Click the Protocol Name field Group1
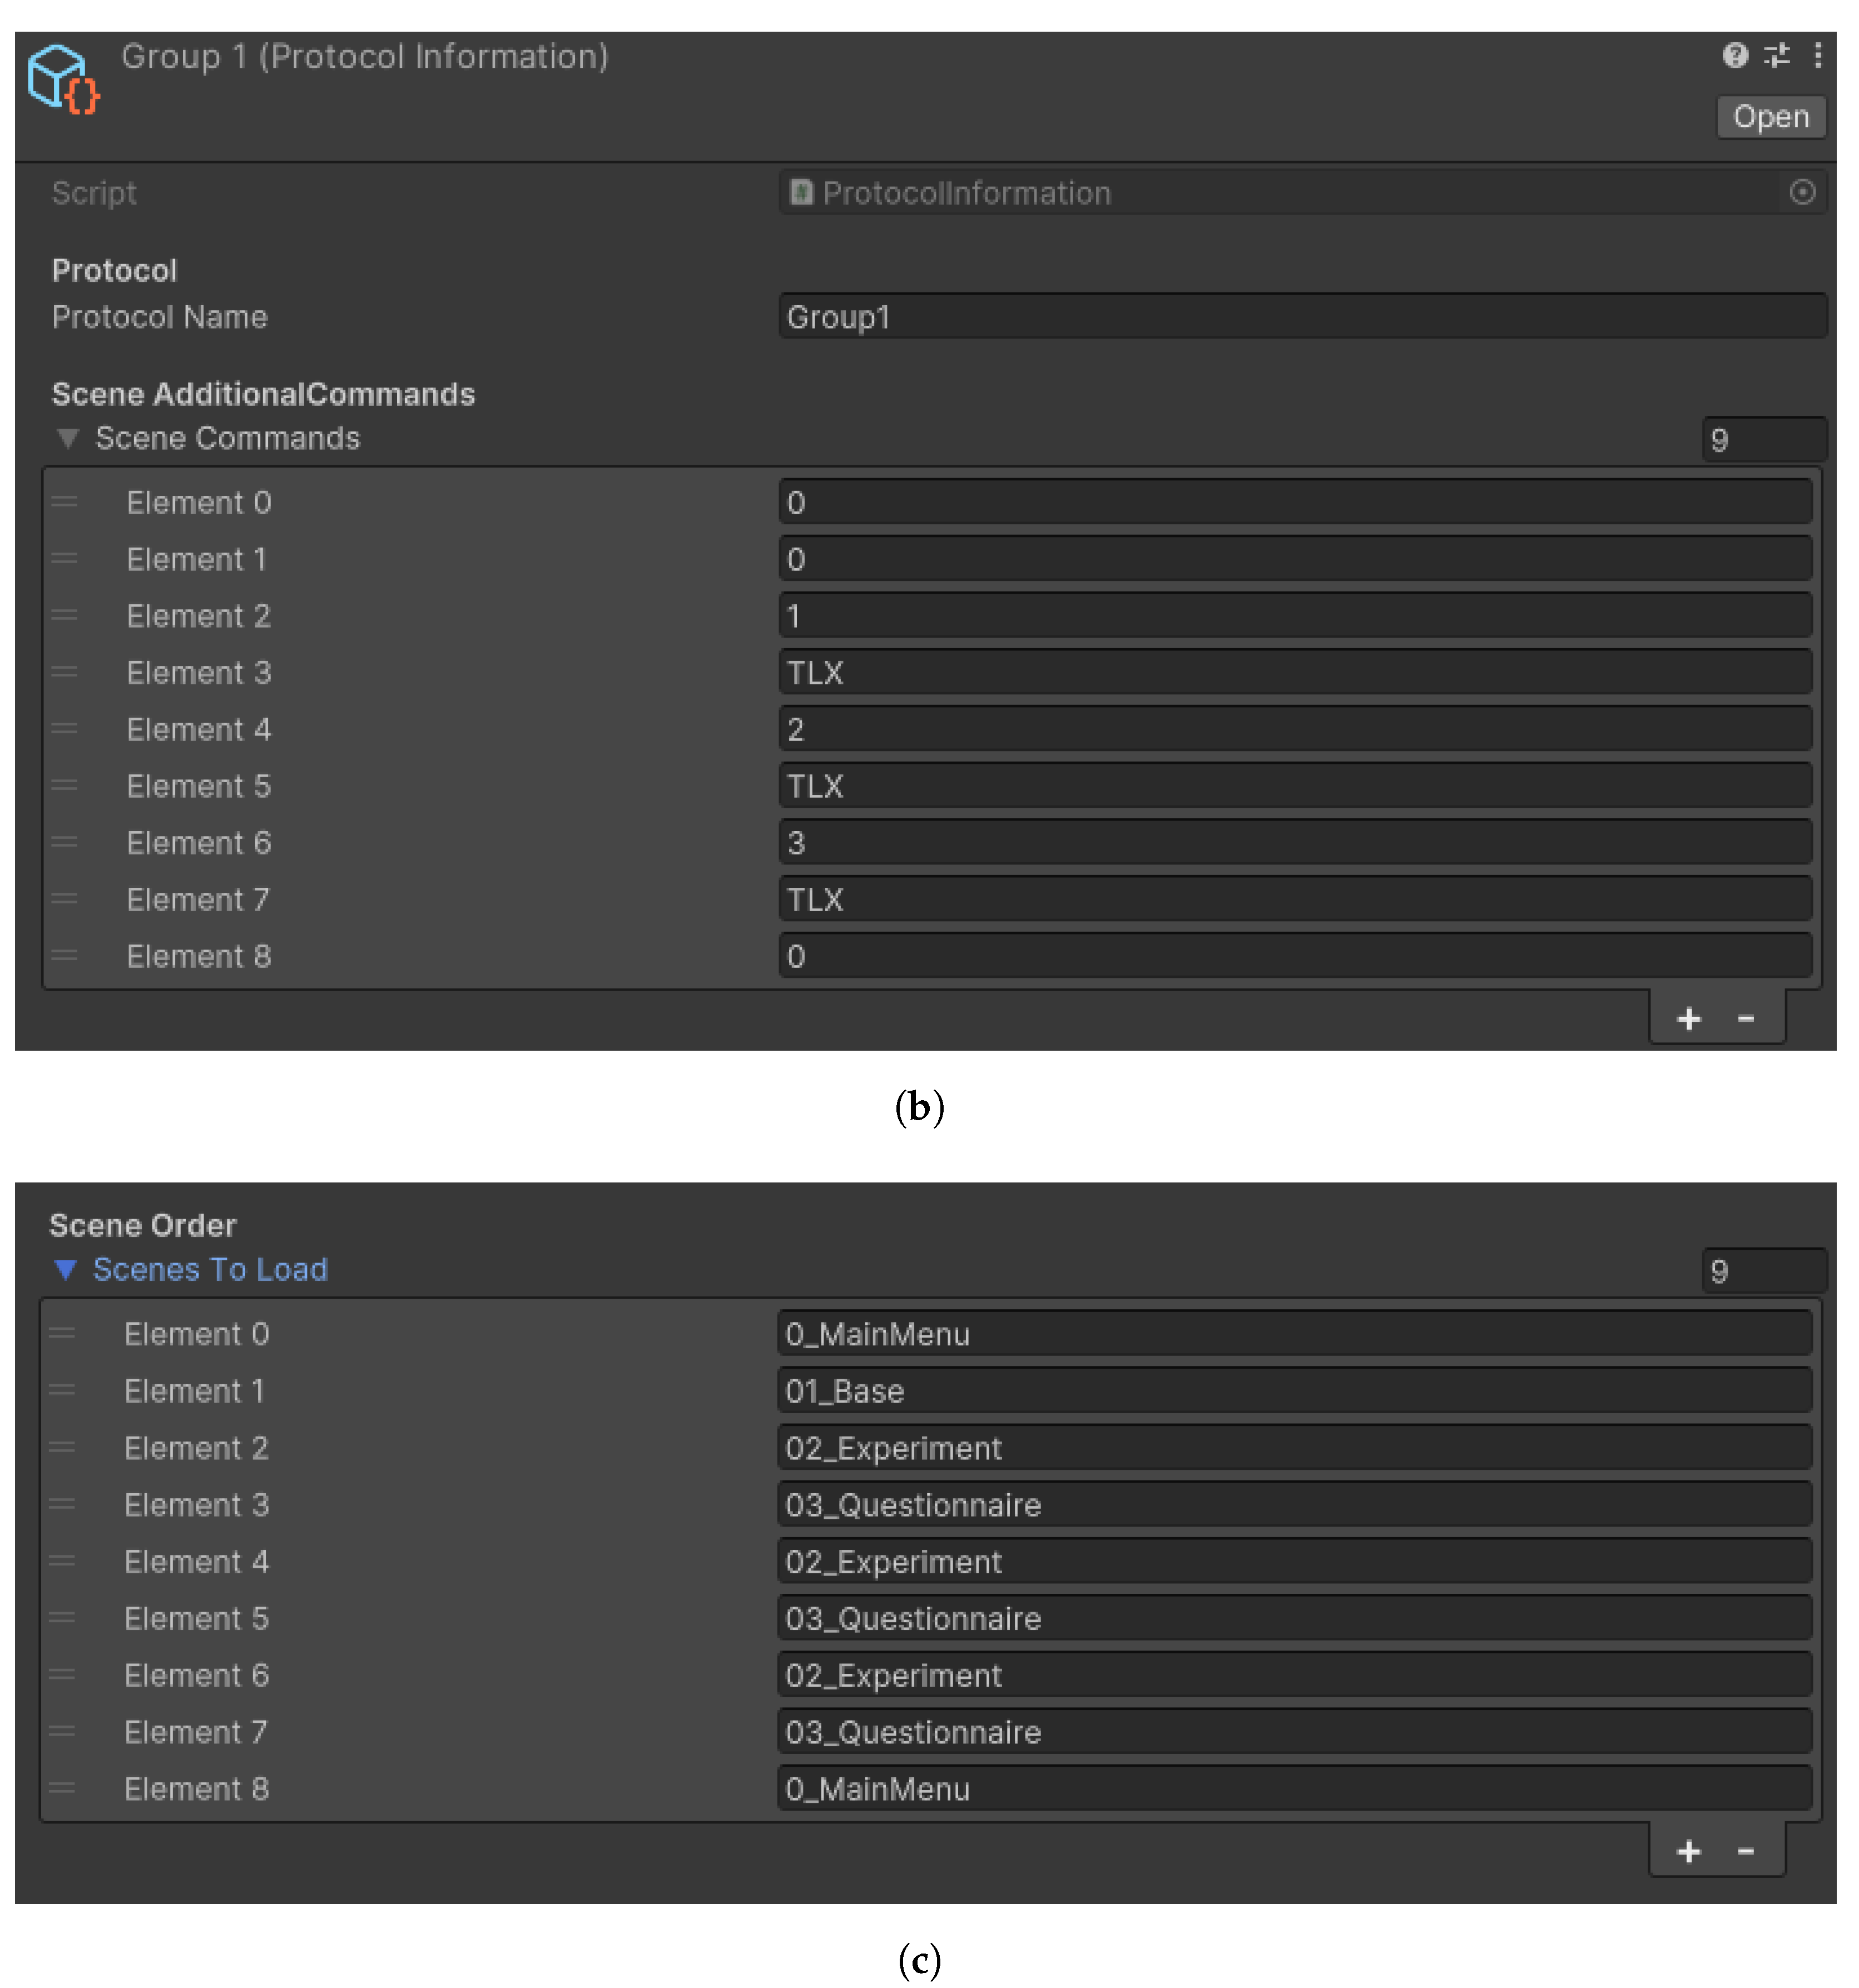1859x1988 pixels. (x=1301, y=317)
